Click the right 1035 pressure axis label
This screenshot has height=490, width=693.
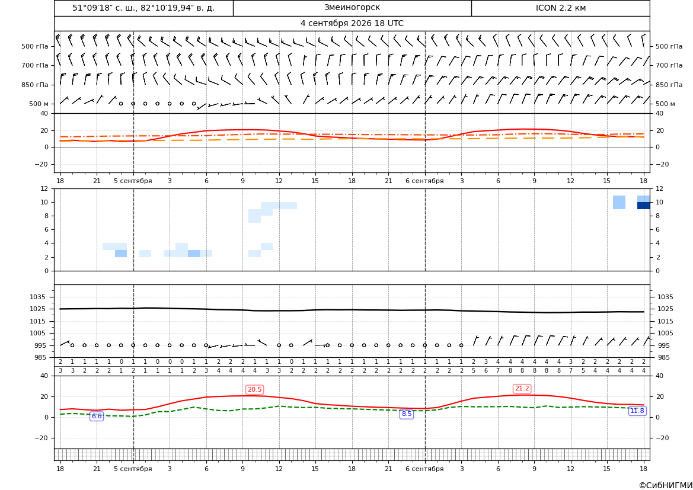point(666,297)
